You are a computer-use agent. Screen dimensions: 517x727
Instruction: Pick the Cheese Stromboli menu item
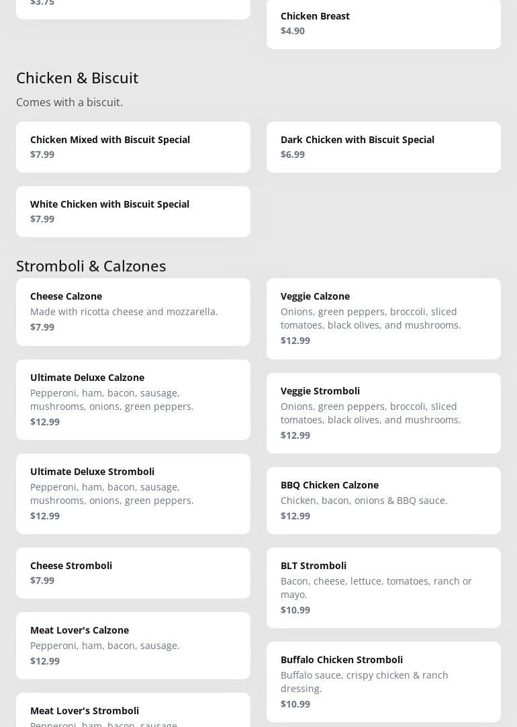pyautogui.click(x=133, y=572)
